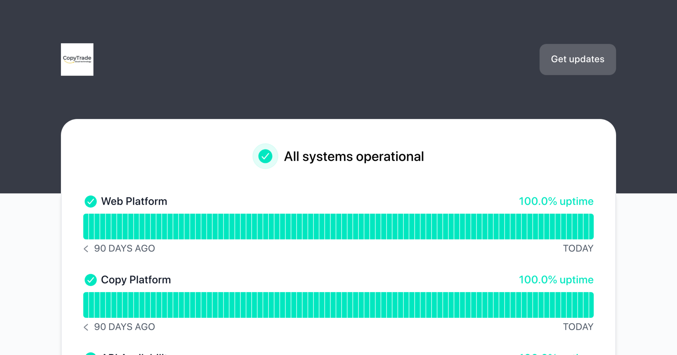The width and height of the screenshot is (677, 355).
Task: Select latest day segment in Web Platform uptime bar
Action: [x=591, y=227]
